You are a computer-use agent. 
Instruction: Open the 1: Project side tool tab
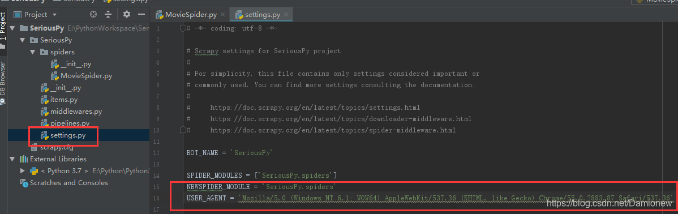[3, 26]
